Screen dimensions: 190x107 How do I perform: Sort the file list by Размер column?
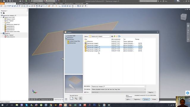coord(137,39)
